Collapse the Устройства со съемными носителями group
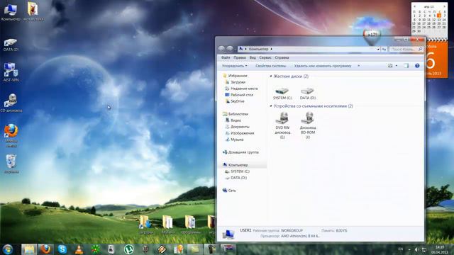This screenshot has height=255, width=454. pos(271,106)
